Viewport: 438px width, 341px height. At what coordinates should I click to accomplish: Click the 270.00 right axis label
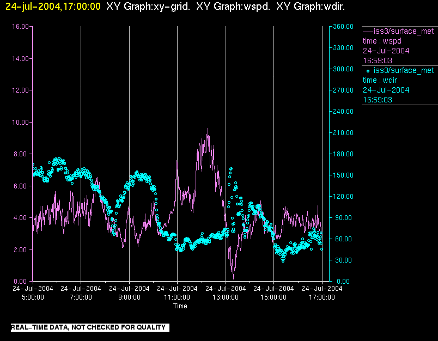coord(343,90)
